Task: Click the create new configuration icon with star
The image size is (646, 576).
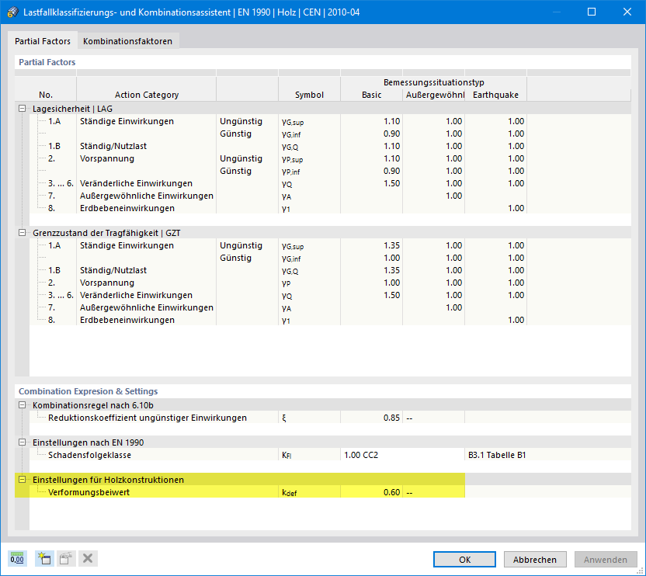Action: (44, 559)
